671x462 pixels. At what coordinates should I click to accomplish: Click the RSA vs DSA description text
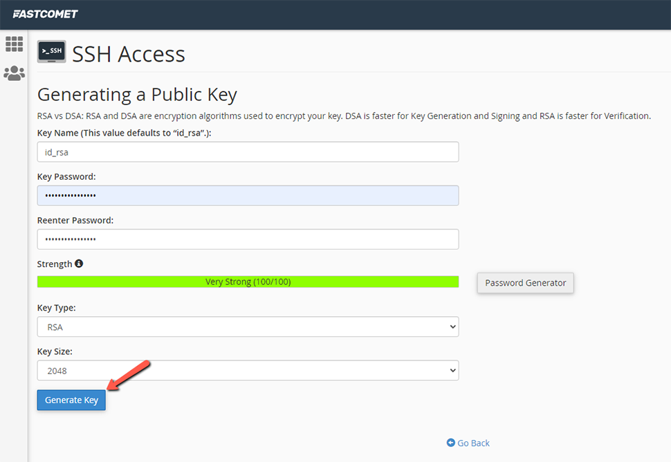click(344, 116)
